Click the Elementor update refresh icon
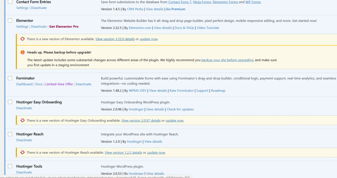The height and width of the screenshot is (178, 337). click(22, 39)
